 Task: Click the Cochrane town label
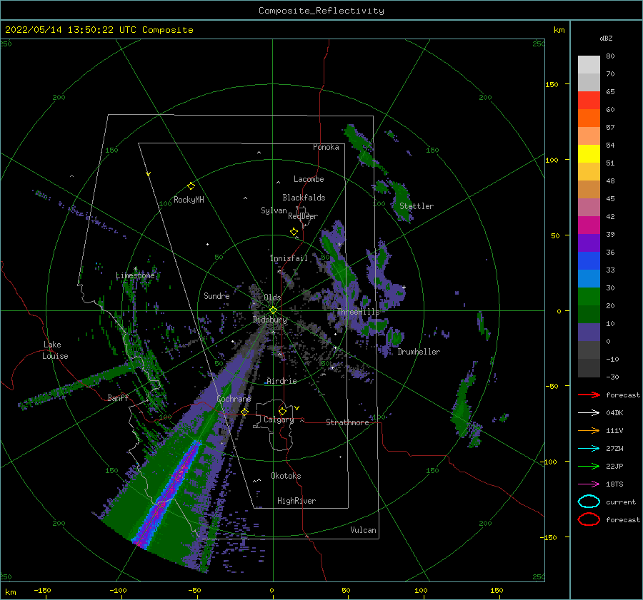234,399
